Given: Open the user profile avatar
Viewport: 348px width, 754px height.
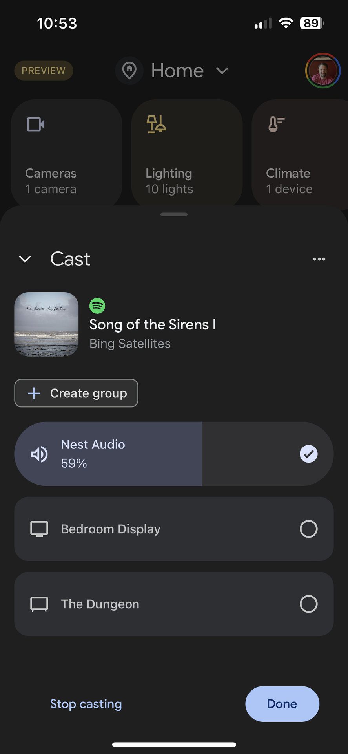Looking at the screenshot, I should coord(322,71).
